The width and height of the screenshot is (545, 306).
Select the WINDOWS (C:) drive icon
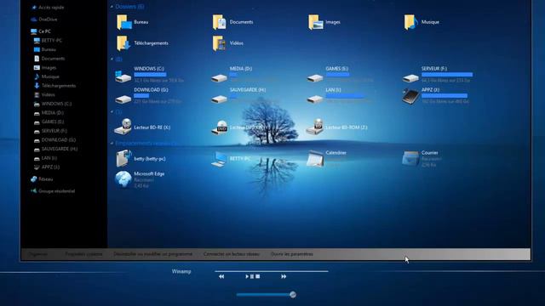123,76
